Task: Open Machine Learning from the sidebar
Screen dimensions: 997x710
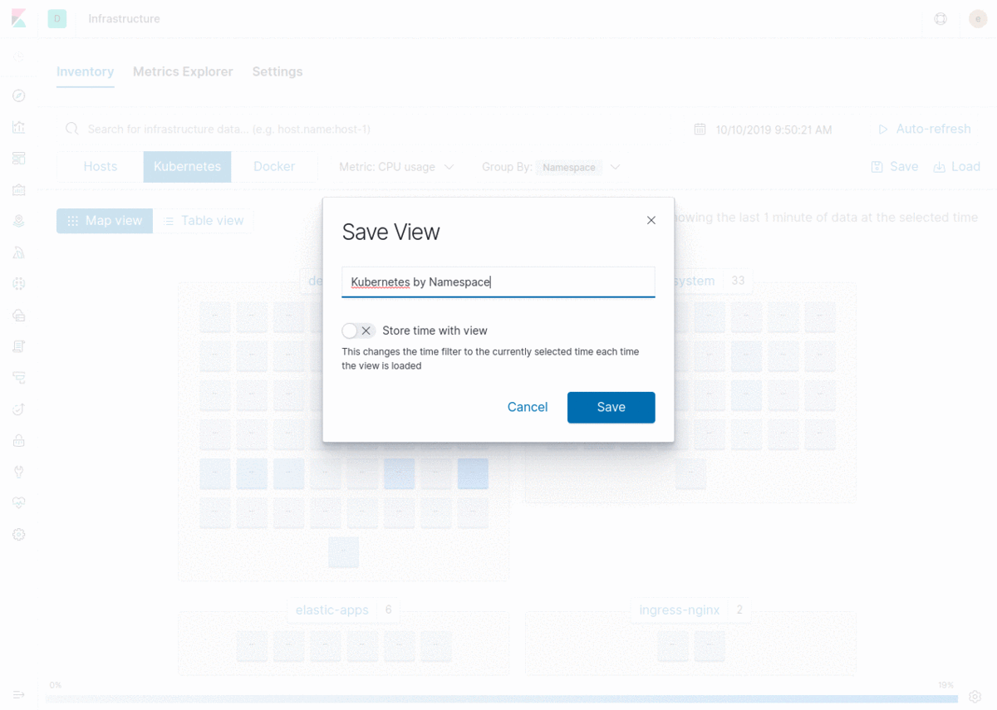Action: coord(19,252)
